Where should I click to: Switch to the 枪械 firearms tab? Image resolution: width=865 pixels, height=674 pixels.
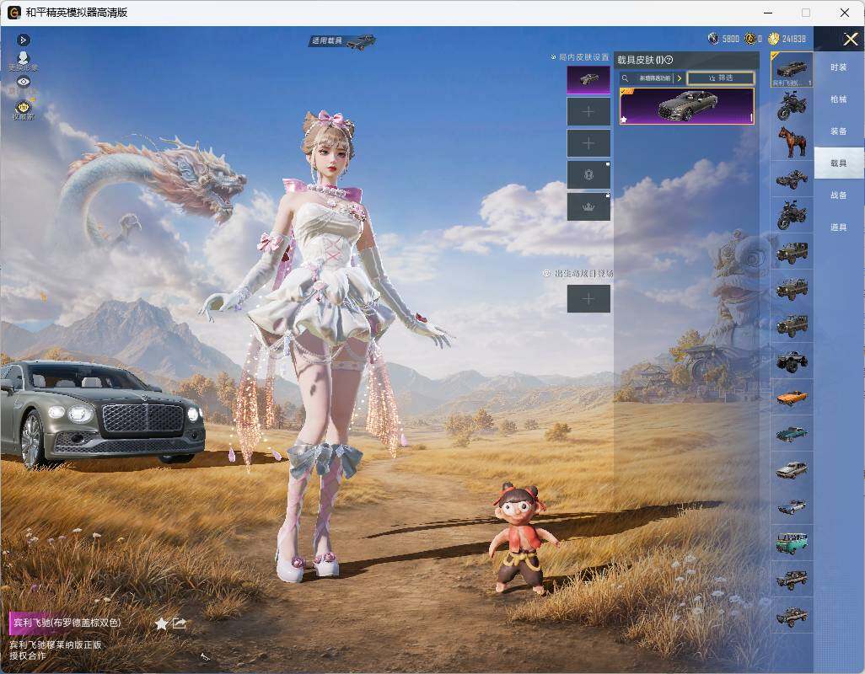(839, 99)
